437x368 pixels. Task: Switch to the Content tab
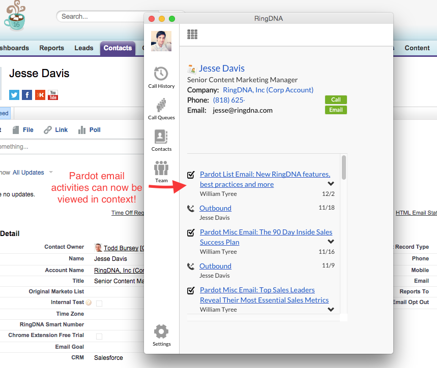417,48
